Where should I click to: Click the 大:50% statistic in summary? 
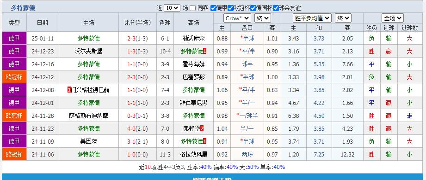(x=249, y=167)
